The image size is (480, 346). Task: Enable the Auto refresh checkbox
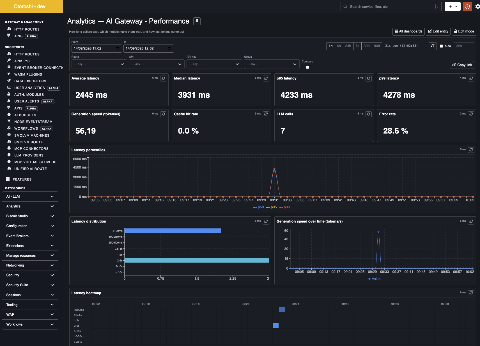click(441, 46)
